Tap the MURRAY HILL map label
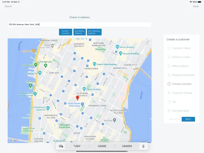 pos(120,68)
